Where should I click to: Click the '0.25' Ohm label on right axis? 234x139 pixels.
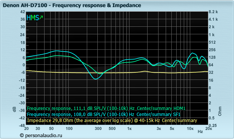212,125
